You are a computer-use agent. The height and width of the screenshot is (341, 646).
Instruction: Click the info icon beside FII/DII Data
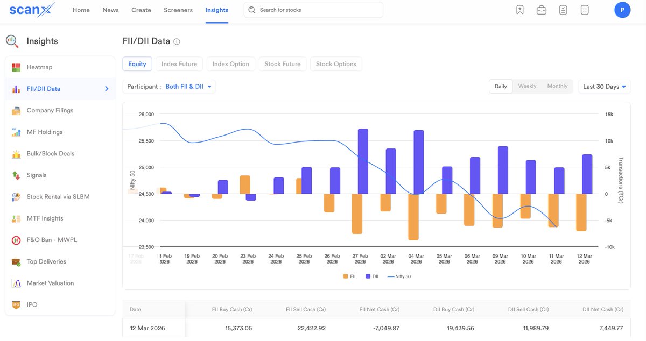tap(177, 41)
